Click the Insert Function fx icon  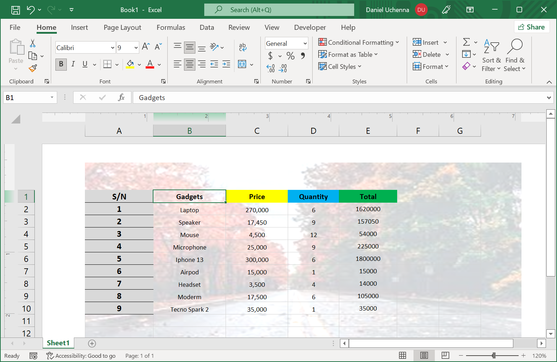(x=121, y=97)
